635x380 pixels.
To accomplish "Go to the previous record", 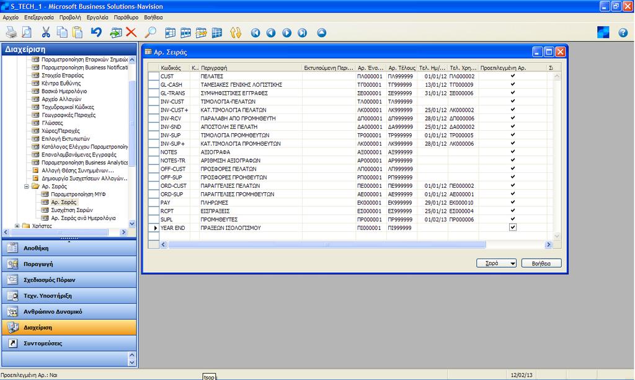I will 271,33.
